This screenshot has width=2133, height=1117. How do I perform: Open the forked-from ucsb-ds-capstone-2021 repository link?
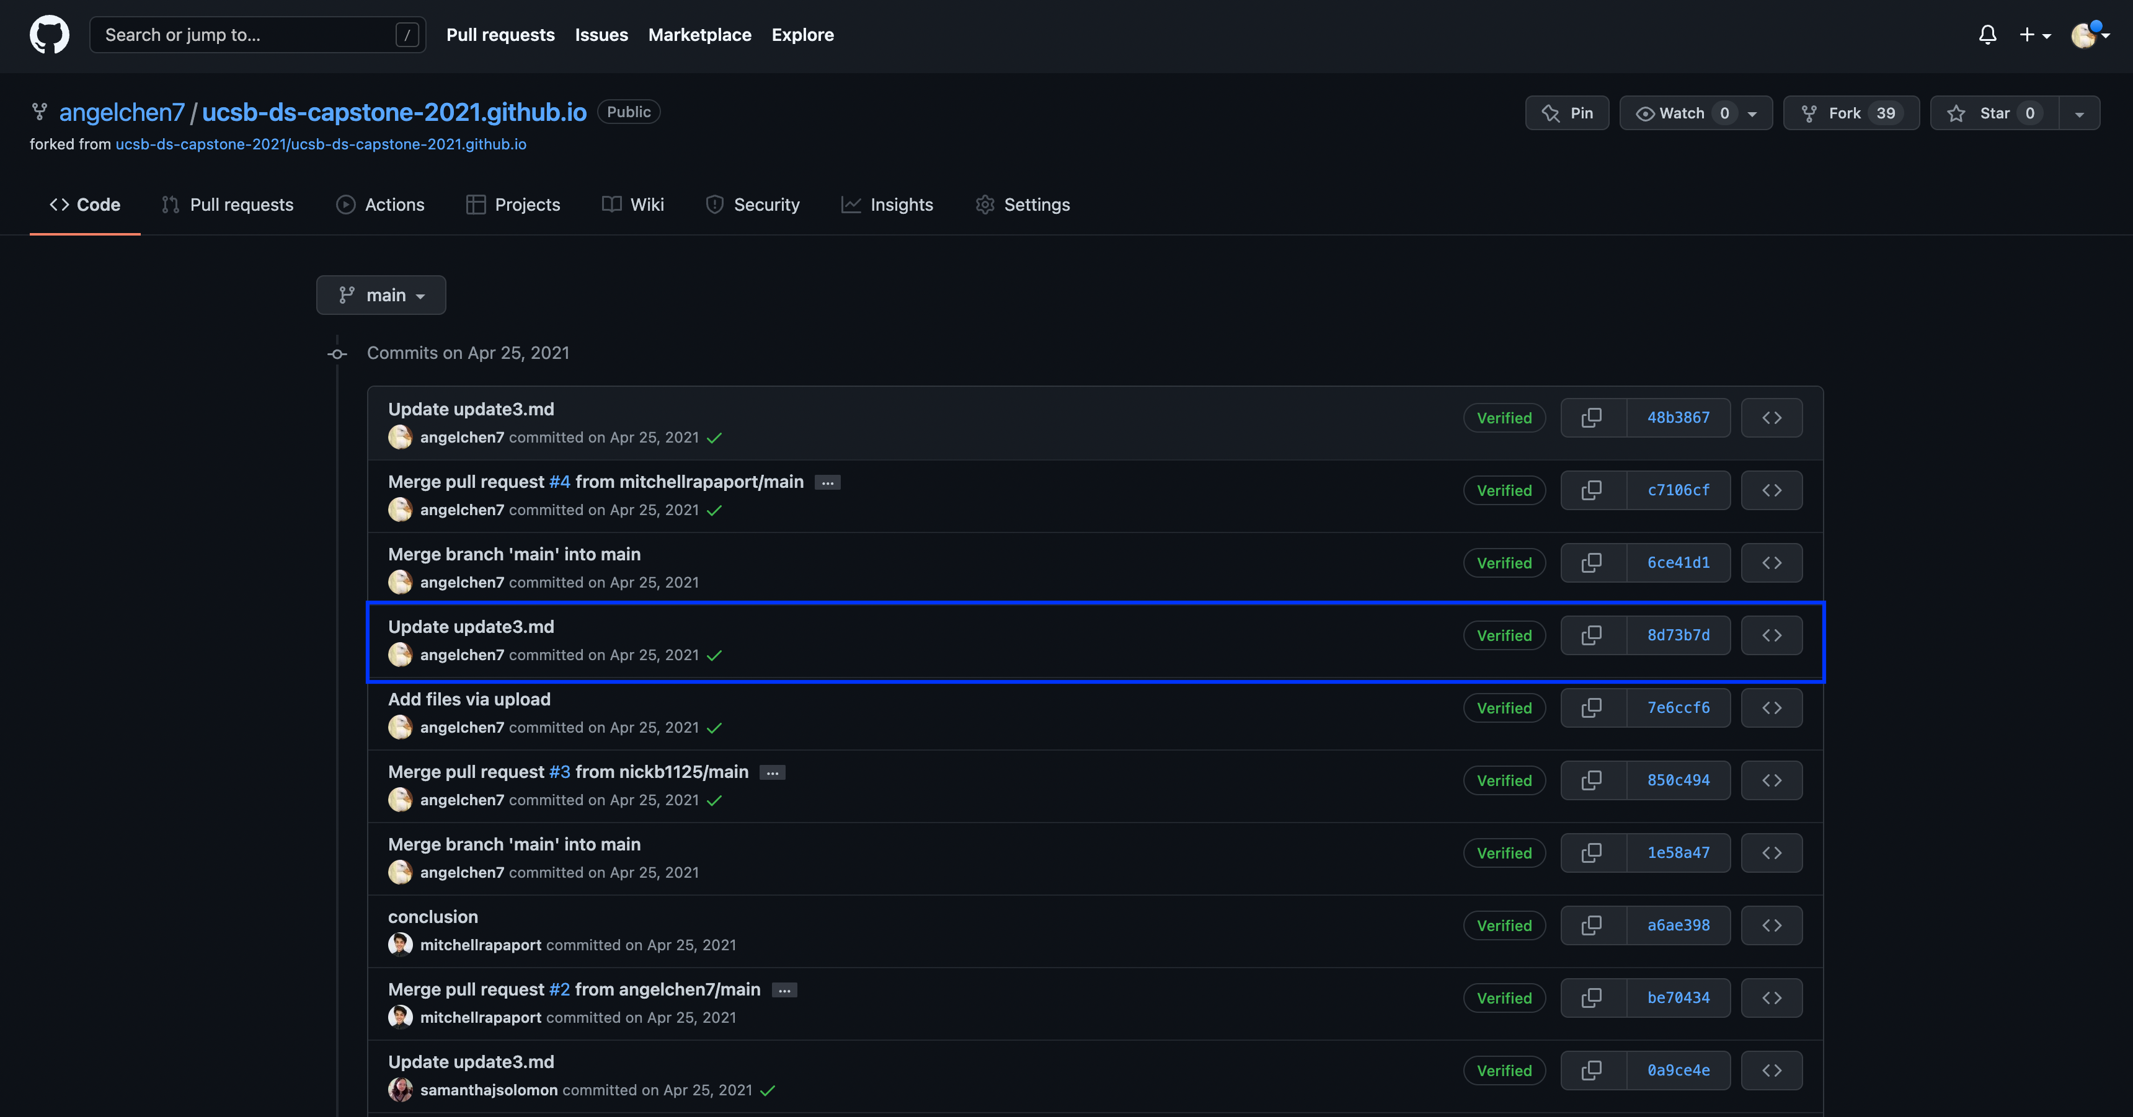(321, 143)
